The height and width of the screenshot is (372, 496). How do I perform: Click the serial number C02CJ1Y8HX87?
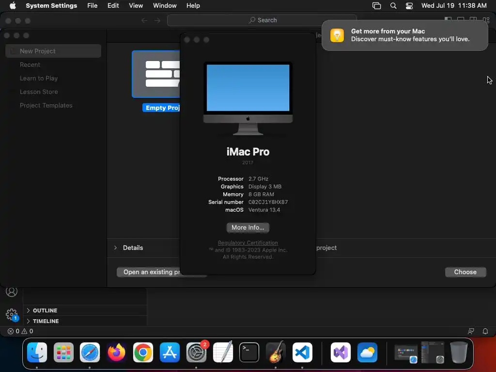(268, 202)
